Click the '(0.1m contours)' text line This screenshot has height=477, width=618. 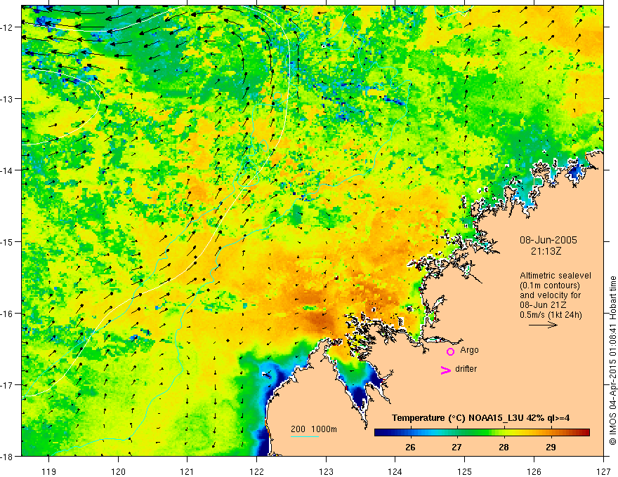pos(550,285)
